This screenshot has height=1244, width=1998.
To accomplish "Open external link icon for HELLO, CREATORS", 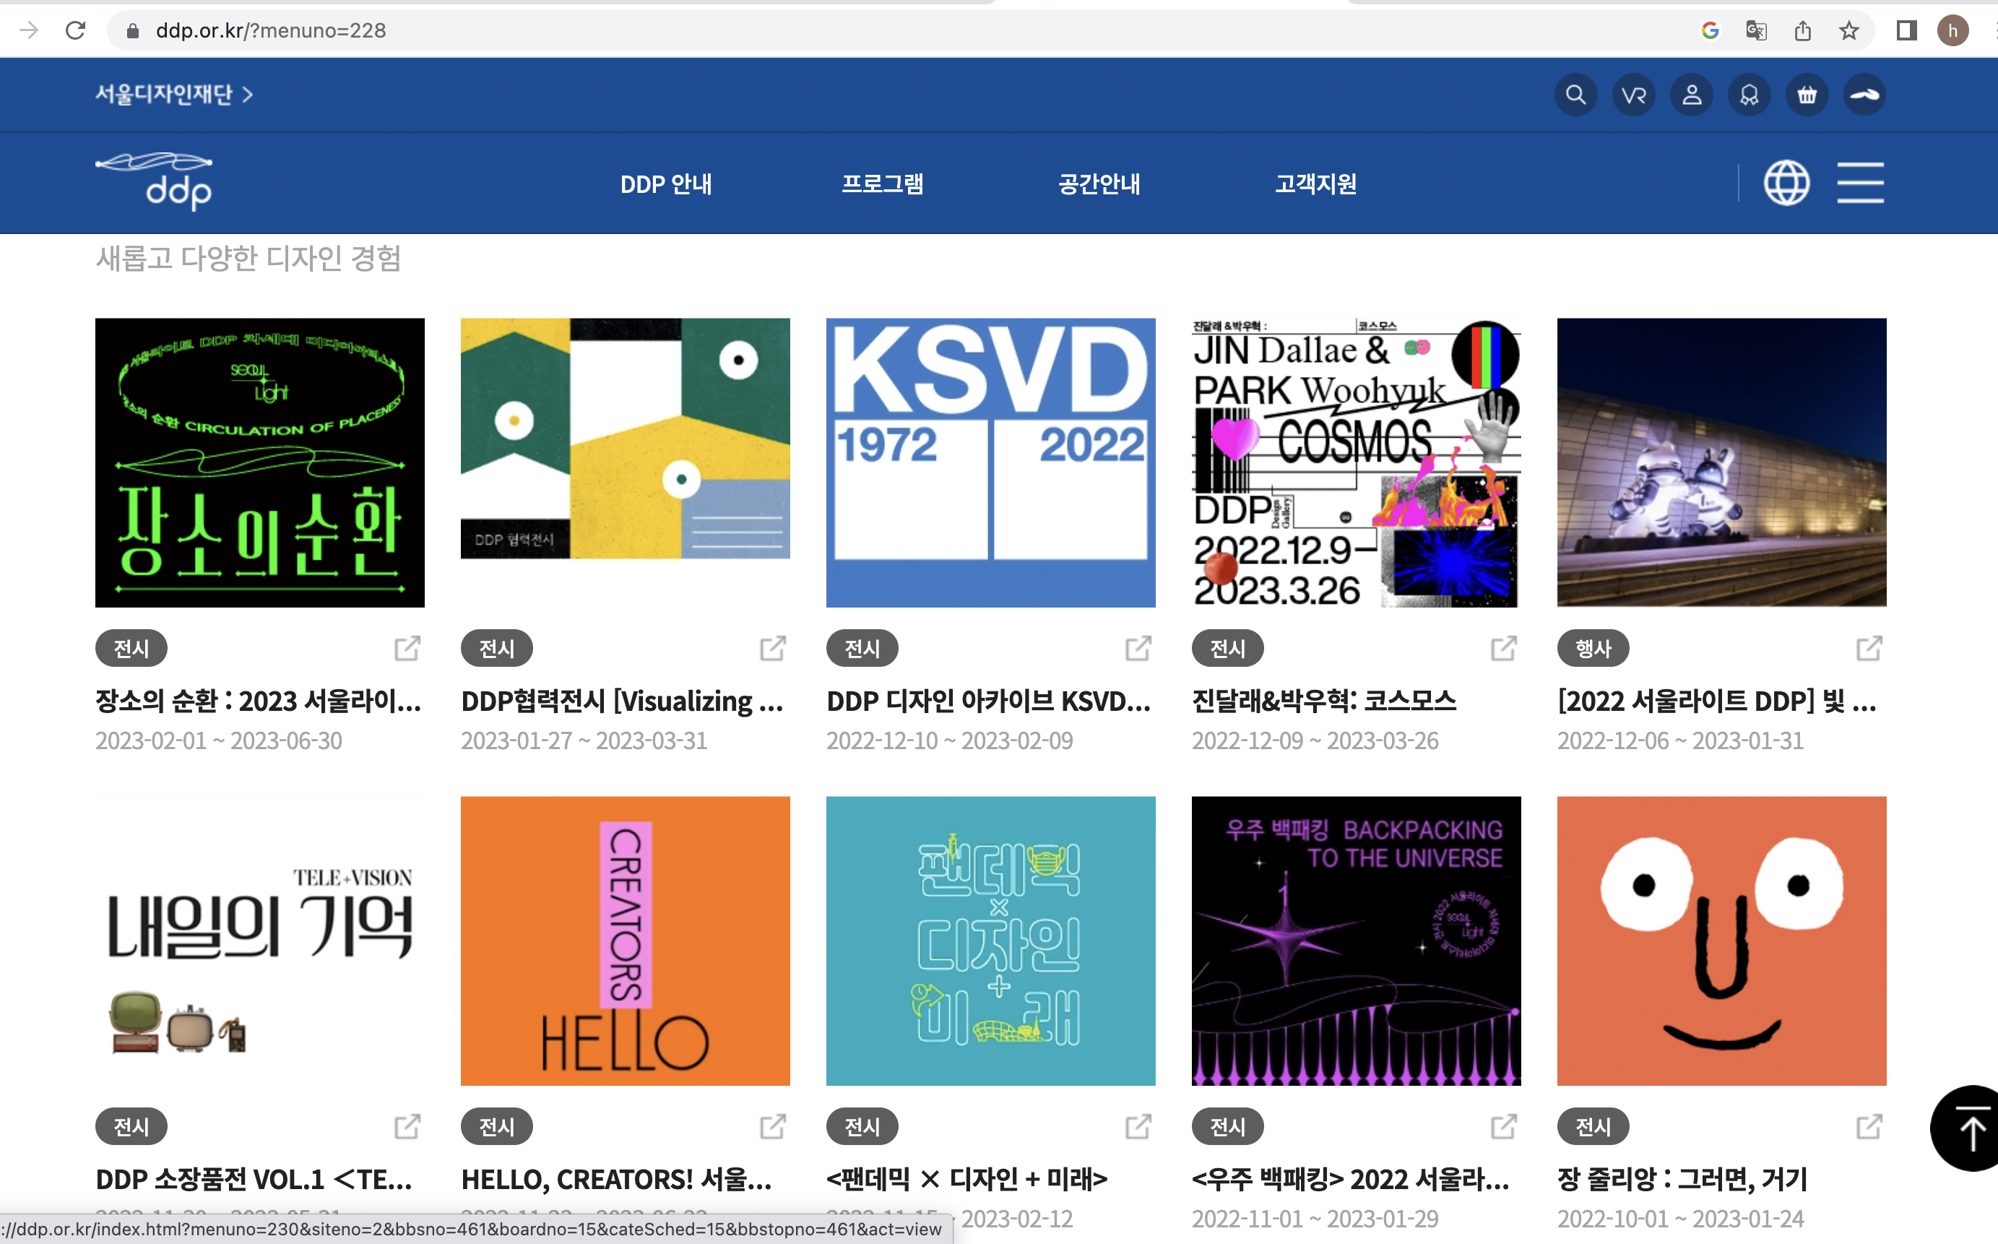I will tap(772, 1126).
